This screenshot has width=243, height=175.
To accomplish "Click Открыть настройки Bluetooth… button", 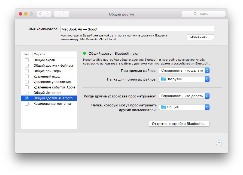I will click(179, 124).
